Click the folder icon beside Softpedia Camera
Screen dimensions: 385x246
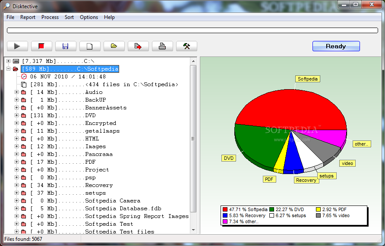(x=24, y=201)
